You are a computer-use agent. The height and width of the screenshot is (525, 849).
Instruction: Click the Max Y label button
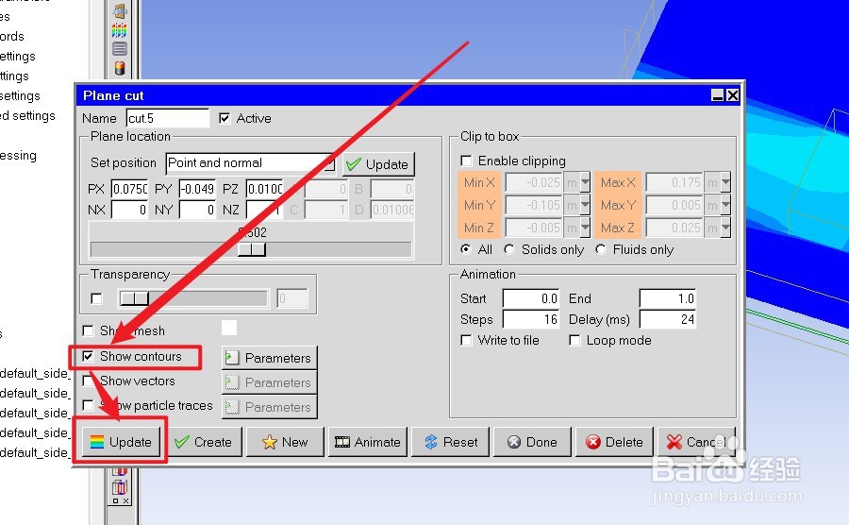618,205
